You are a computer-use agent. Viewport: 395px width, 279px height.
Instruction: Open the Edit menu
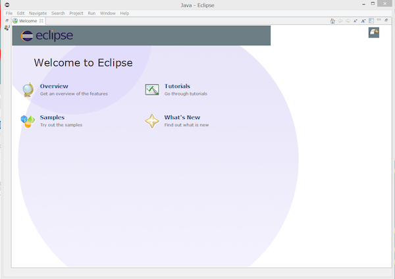20,13
